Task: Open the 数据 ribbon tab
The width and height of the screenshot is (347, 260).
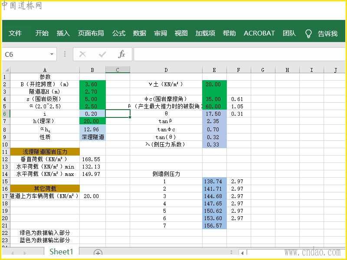Action: pyautogui.click(x=139, y=33)
